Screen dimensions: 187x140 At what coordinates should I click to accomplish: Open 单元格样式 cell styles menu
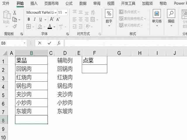pos(131,25)
